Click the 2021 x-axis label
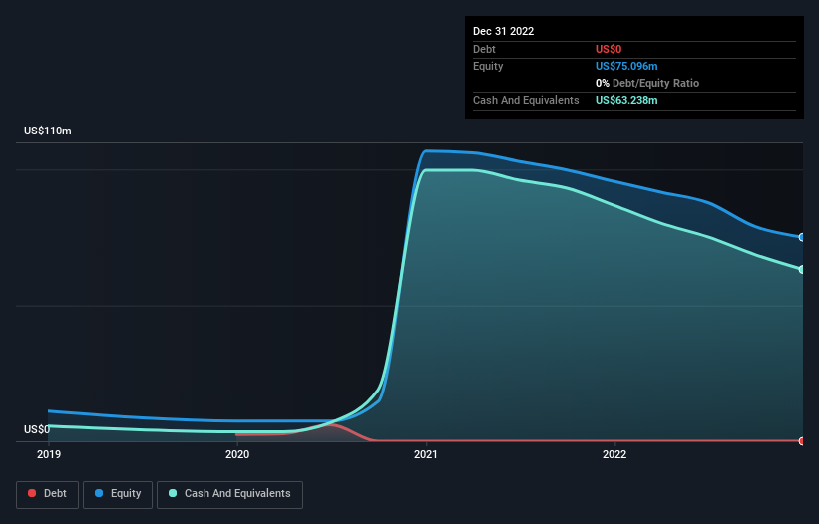 [x=426, y=454]
